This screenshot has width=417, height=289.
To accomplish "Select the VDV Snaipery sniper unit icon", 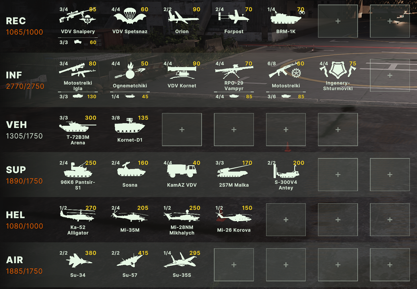I will (78, 17).
